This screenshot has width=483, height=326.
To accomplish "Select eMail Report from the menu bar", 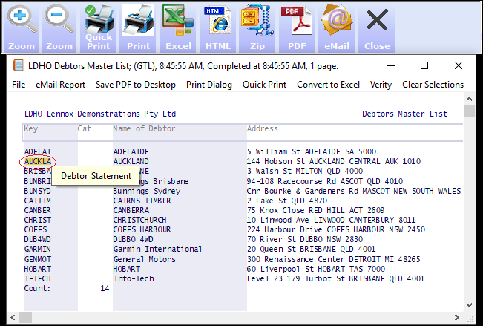I will tap(60, 85).
